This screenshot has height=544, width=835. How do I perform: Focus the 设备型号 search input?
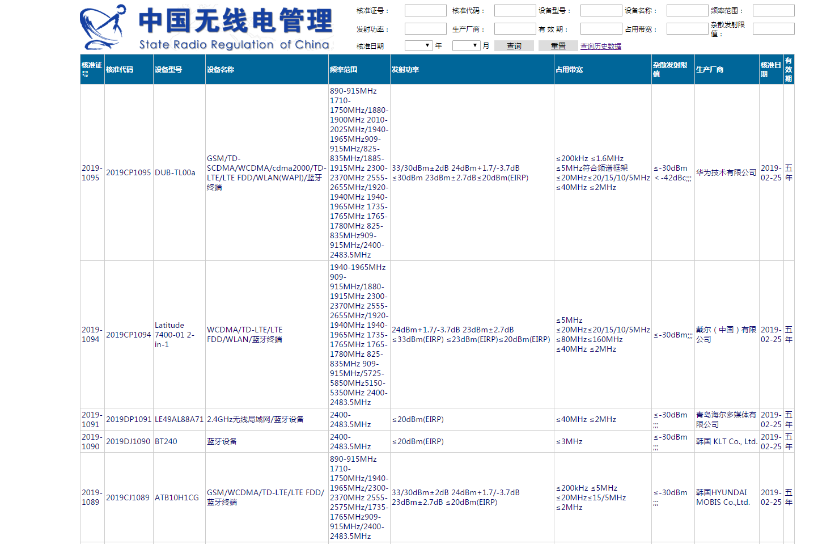point(601,11)
